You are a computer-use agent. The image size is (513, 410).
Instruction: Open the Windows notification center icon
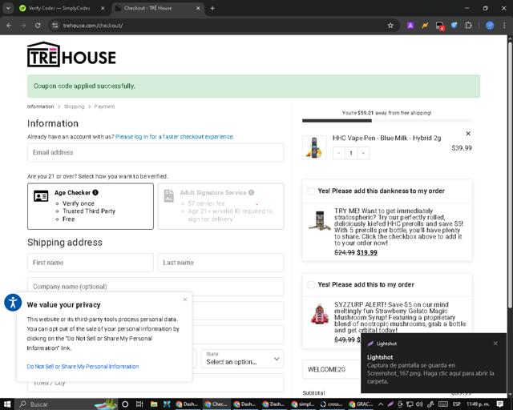(x=500, y=404)
